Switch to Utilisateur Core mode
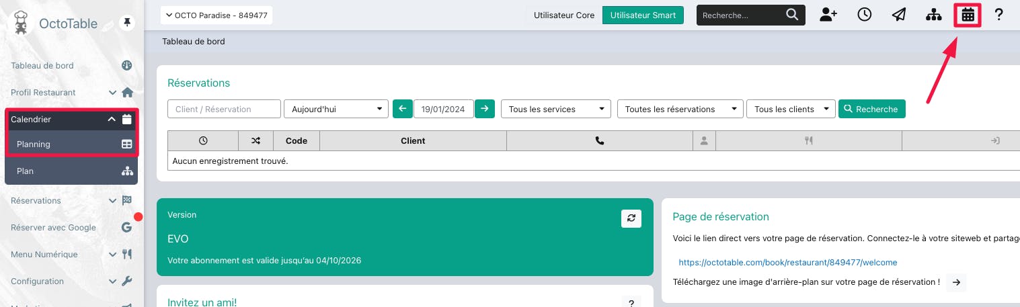 564,15
